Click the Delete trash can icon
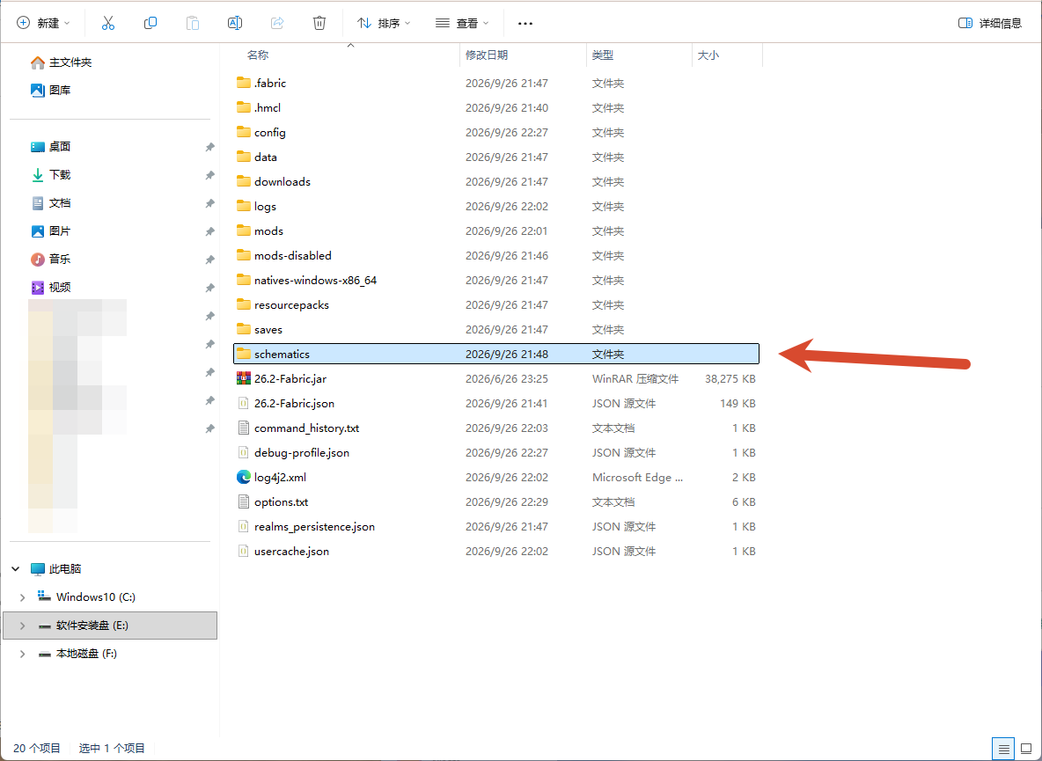The height and width of the screenshot is (761, 1042). click(x=319, y=23)
